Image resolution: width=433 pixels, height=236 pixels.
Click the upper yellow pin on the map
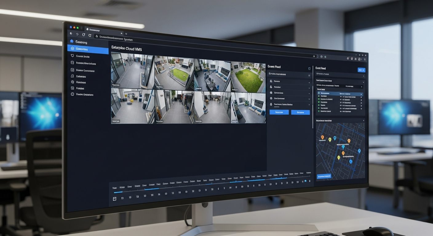330,140
